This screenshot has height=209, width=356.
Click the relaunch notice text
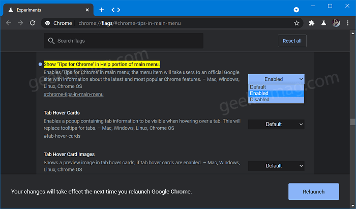click(x=102, y=192)
